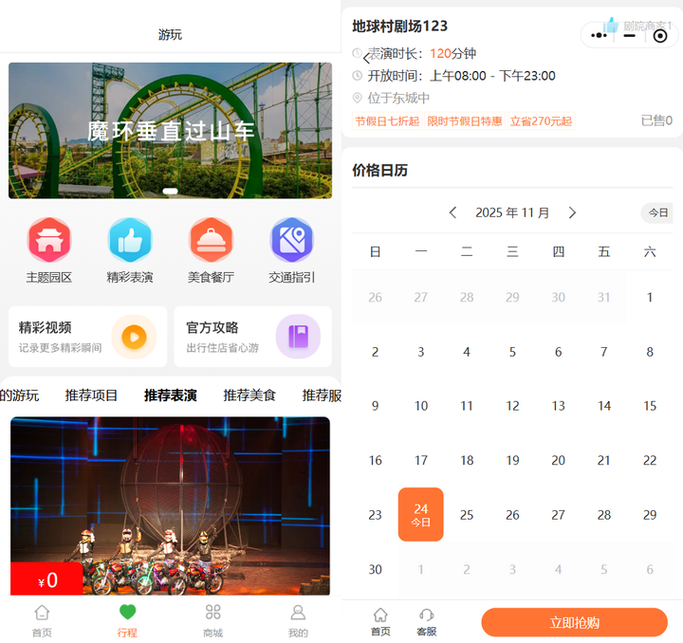Tap the 精彩表演 thumbs-up icon
This screenshot has width=683, height=643.
(x=130, y=241)
